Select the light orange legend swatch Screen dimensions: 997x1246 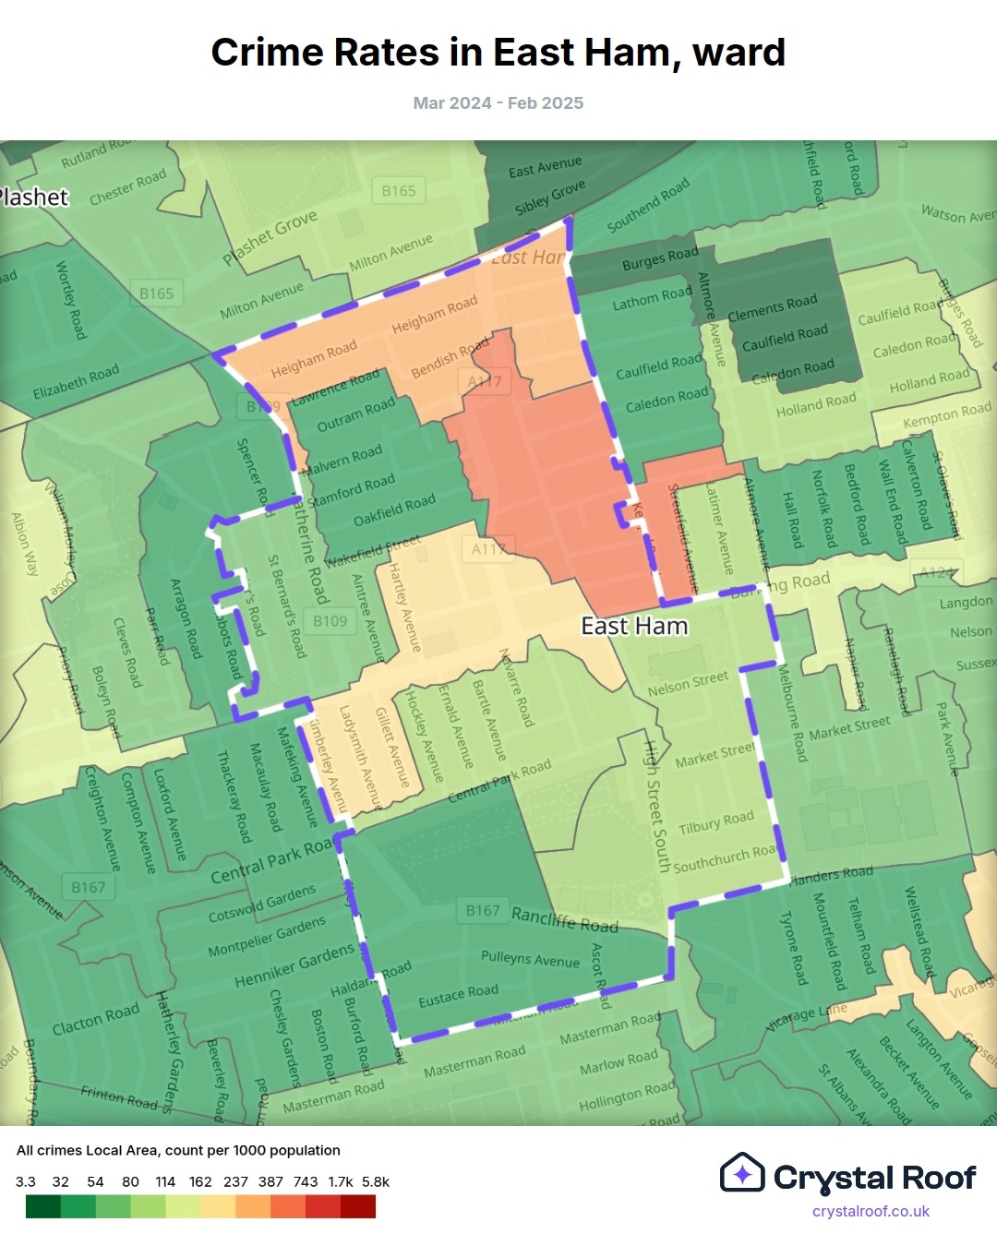(x=253, y=1206)
